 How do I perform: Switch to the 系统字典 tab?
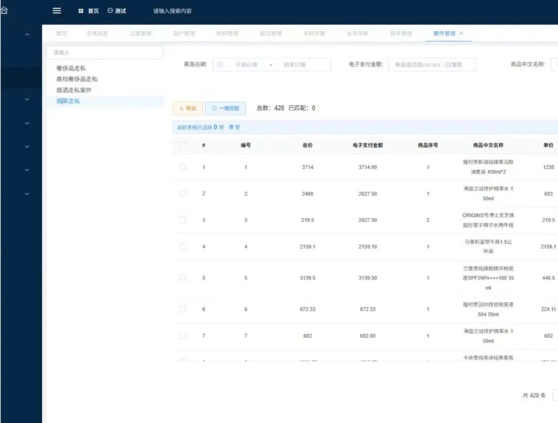pyautogui.click(x=314, y=34)
